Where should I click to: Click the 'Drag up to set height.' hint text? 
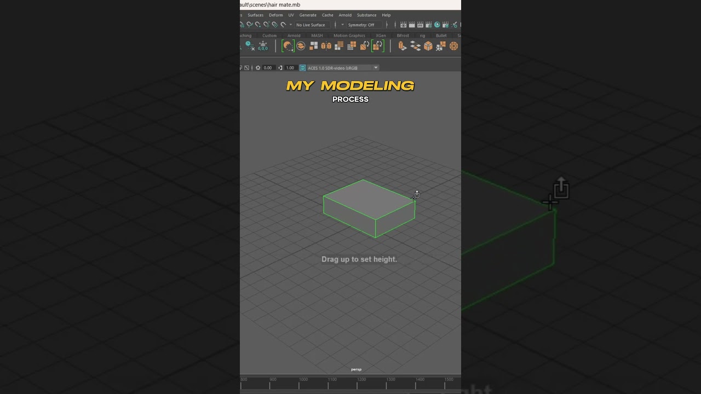pyautogui.click(x=359, y=259)
